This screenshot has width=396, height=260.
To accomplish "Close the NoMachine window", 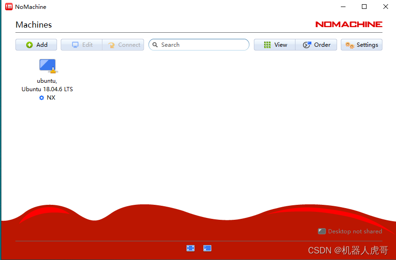I will click(x=386, y=7).
